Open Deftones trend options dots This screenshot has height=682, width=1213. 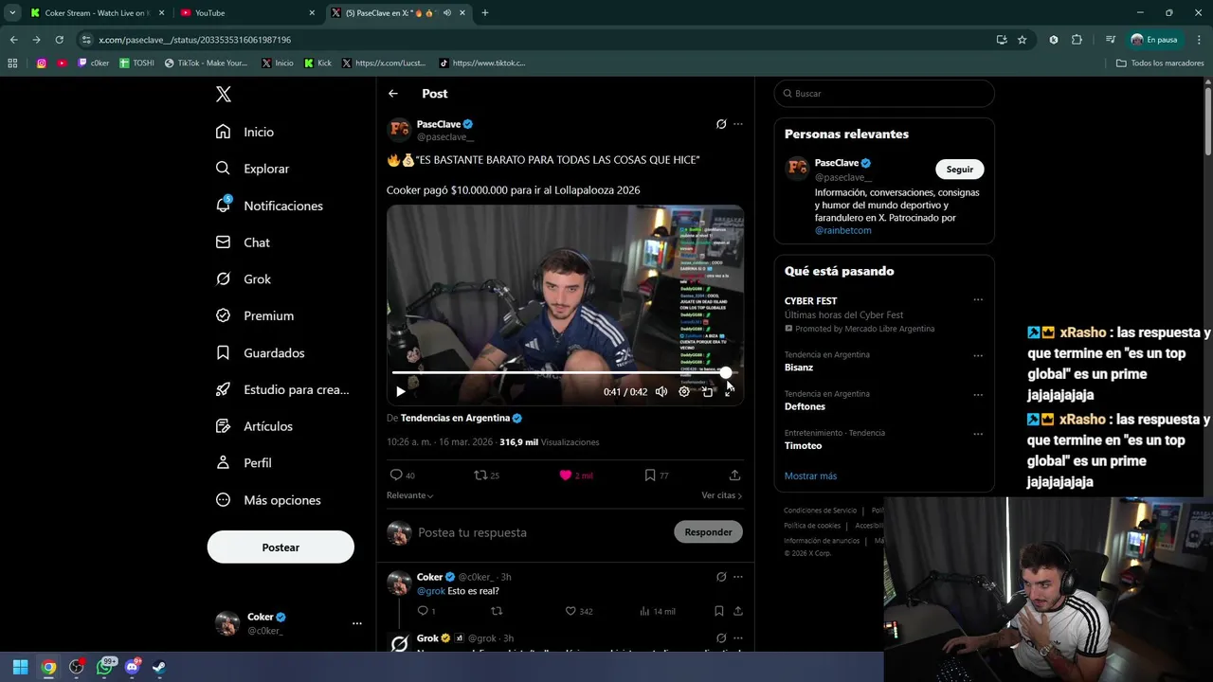pyautogui.click(x=978, y=395)
